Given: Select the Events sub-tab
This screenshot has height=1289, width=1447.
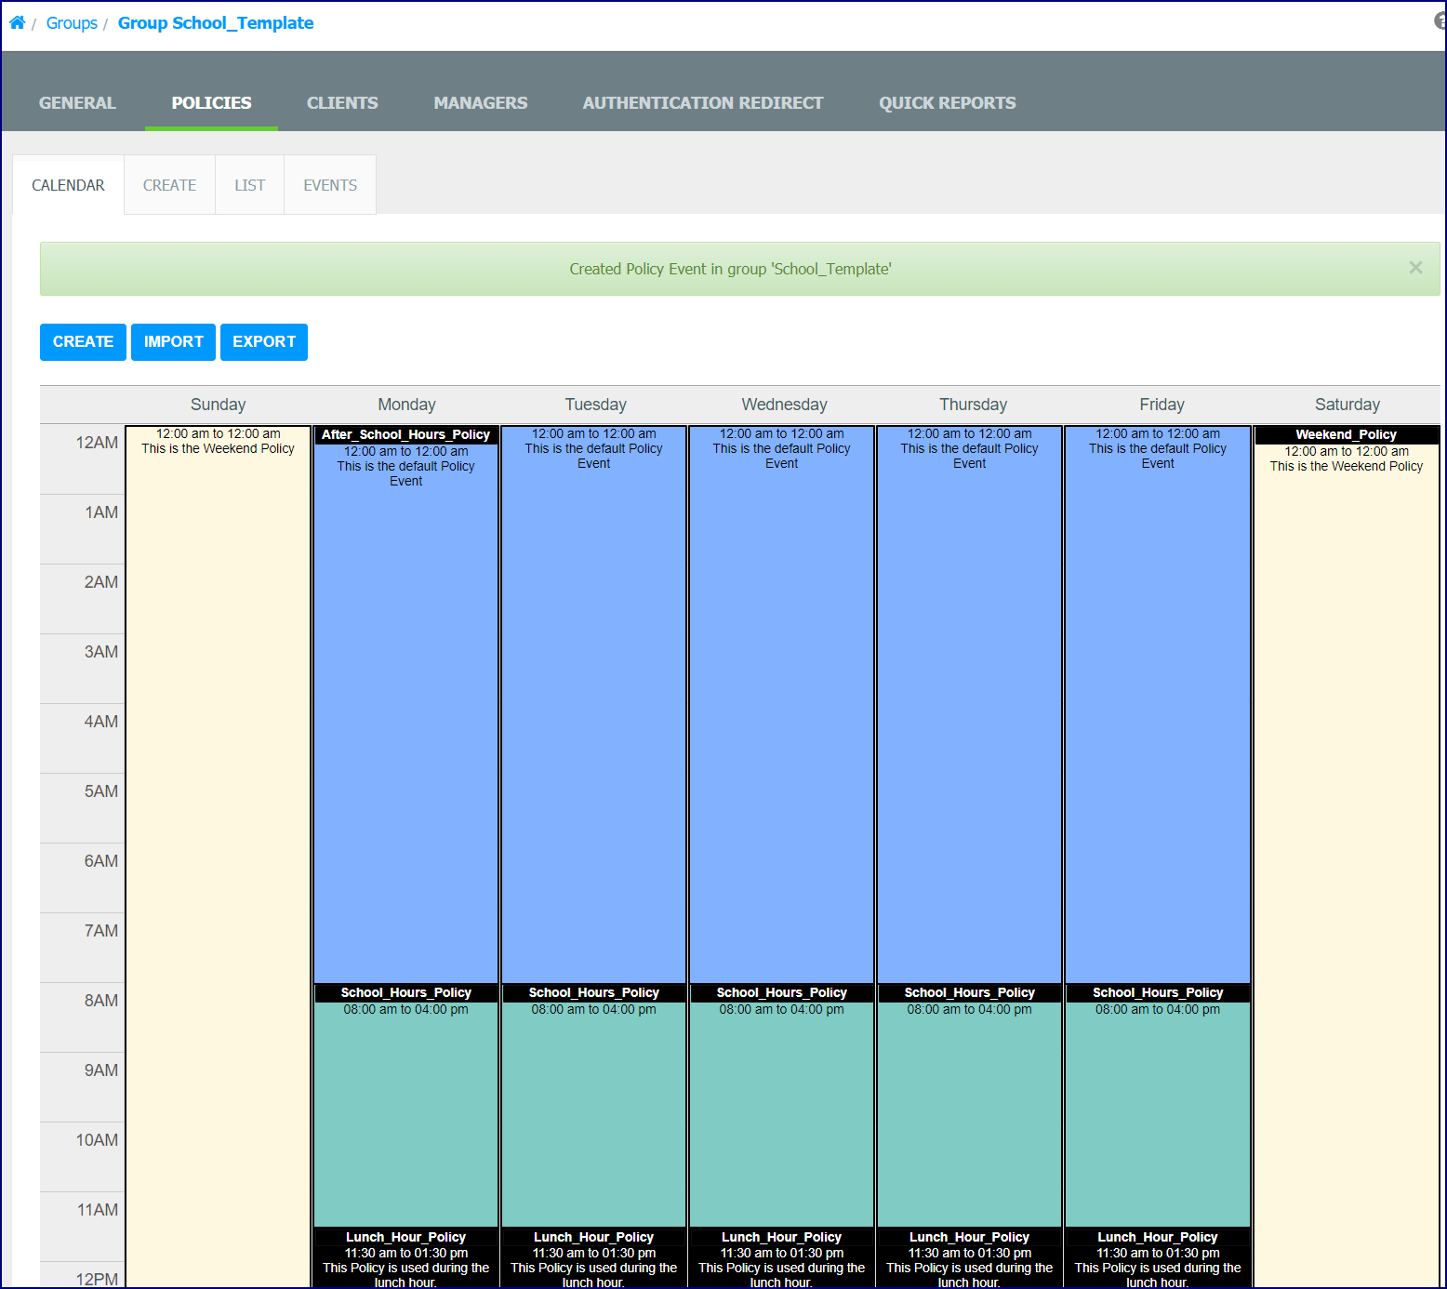Looking at the screenshot, I should 330,185.
